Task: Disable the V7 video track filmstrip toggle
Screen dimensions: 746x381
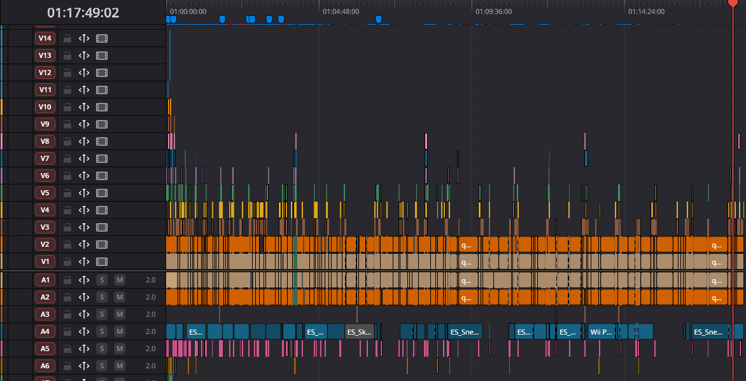Action: point(102,158)
